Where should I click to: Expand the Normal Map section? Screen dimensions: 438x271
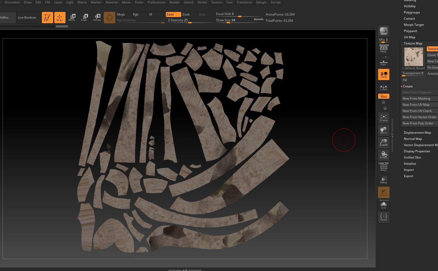tap(413, 139)
